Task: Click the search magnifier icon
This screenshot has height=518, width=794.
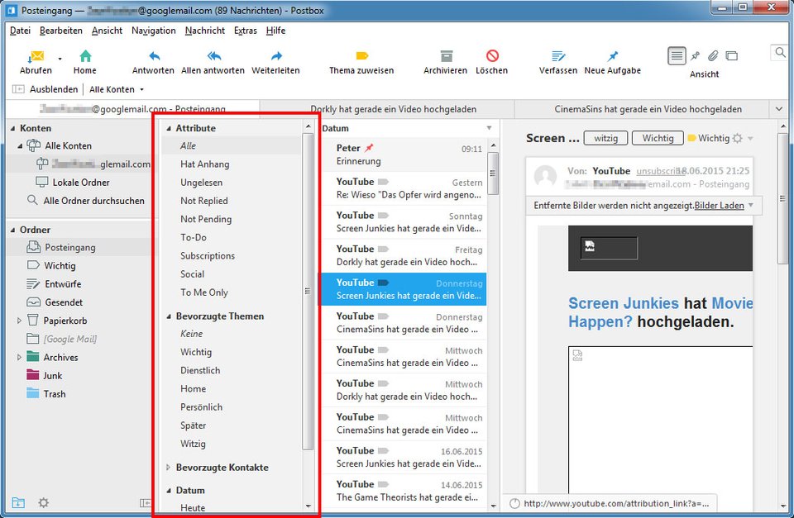Action: click(780, 52)
